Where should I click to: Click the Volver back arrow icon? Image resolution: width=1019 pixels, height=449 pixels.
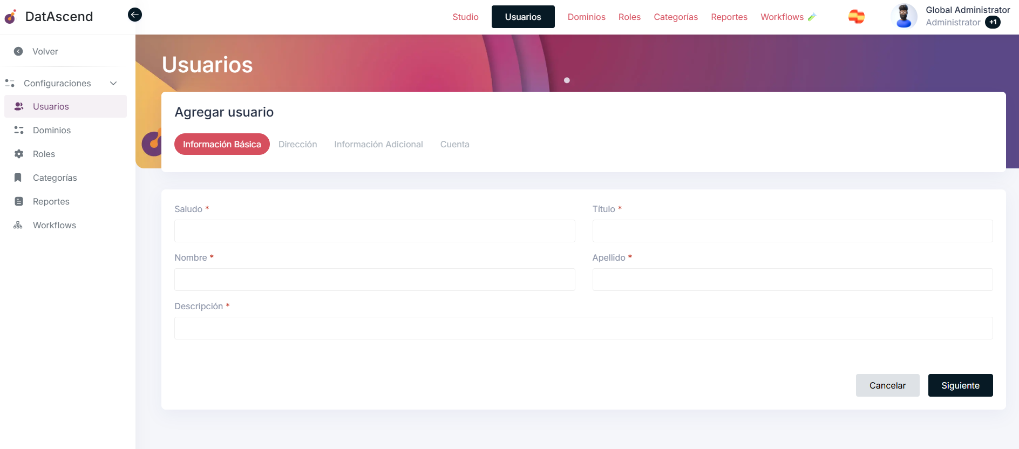pos(18,51)
